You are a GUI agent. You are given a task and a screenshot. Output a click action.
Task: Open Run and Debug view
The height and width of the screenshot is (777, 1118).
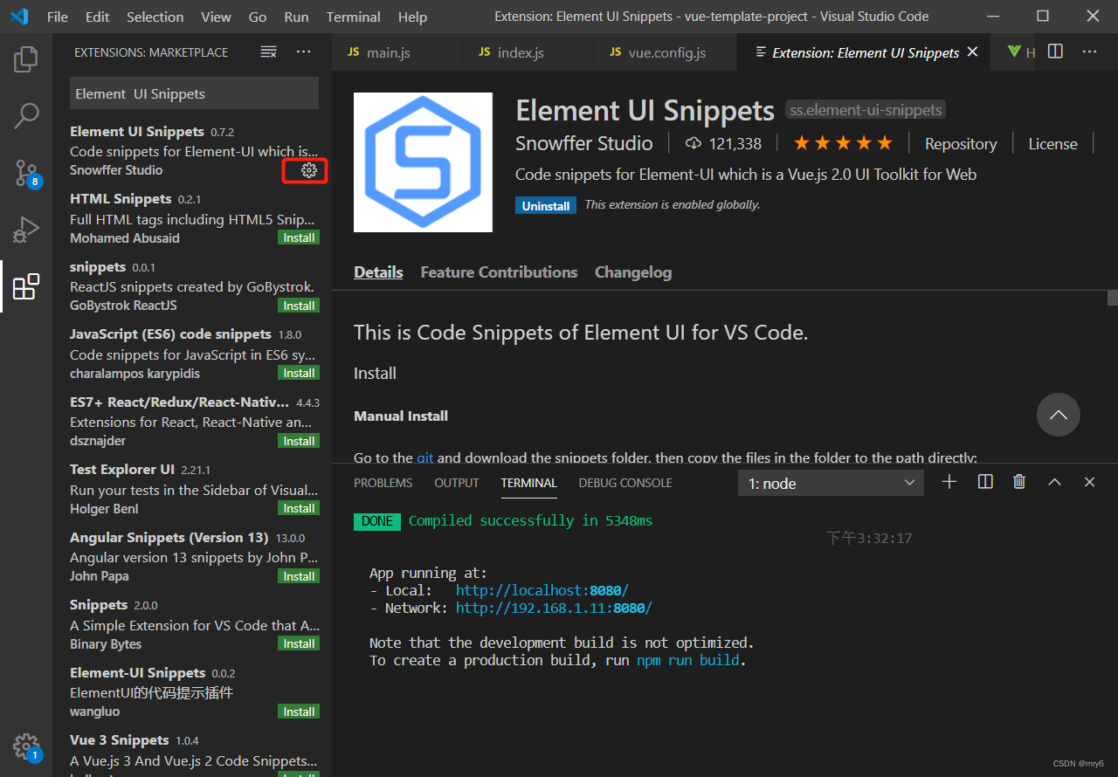tap(26, 230)
